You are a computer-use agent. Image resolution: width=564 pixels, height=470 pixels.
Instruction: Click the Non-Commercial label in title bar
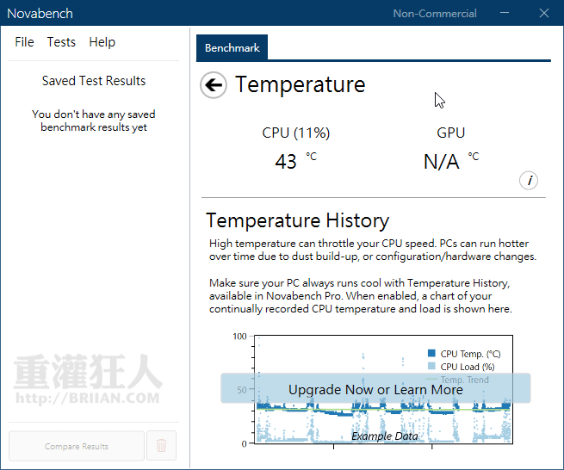point(435,13)
